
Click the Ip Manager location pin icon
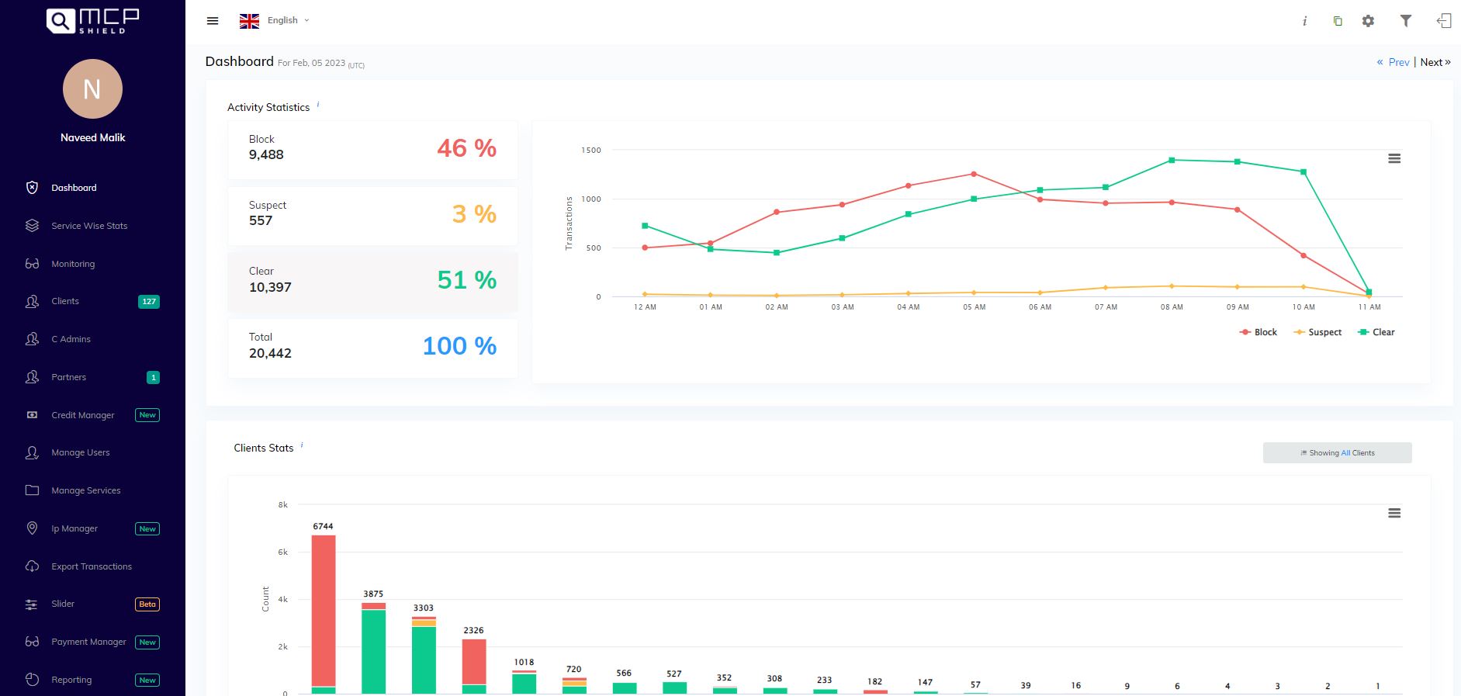tap(32, 528)
